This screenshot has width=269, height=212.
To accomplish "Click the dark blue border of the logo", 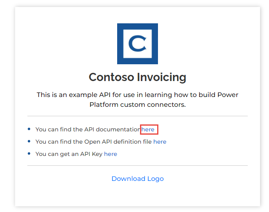I will tap(120, 44).
